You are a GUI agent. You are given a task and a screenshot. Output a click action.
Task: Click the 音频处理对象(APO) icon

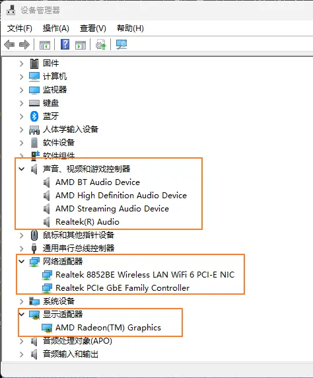[x=34, y=342]
